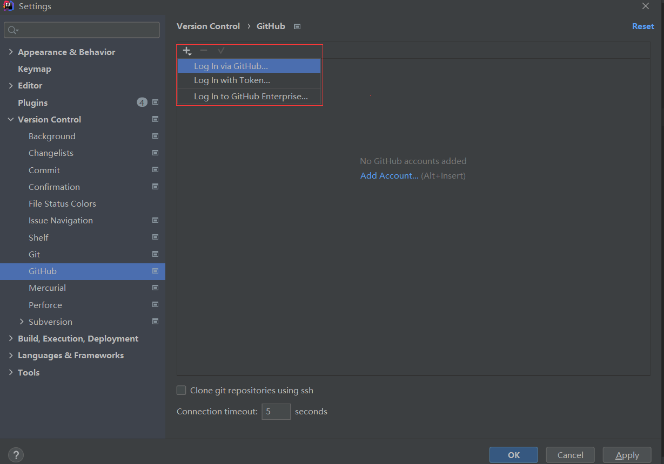Click the project-level icon beside the GitHub breadcrumb
Screen dimensions: 664x464
[297, 26]
